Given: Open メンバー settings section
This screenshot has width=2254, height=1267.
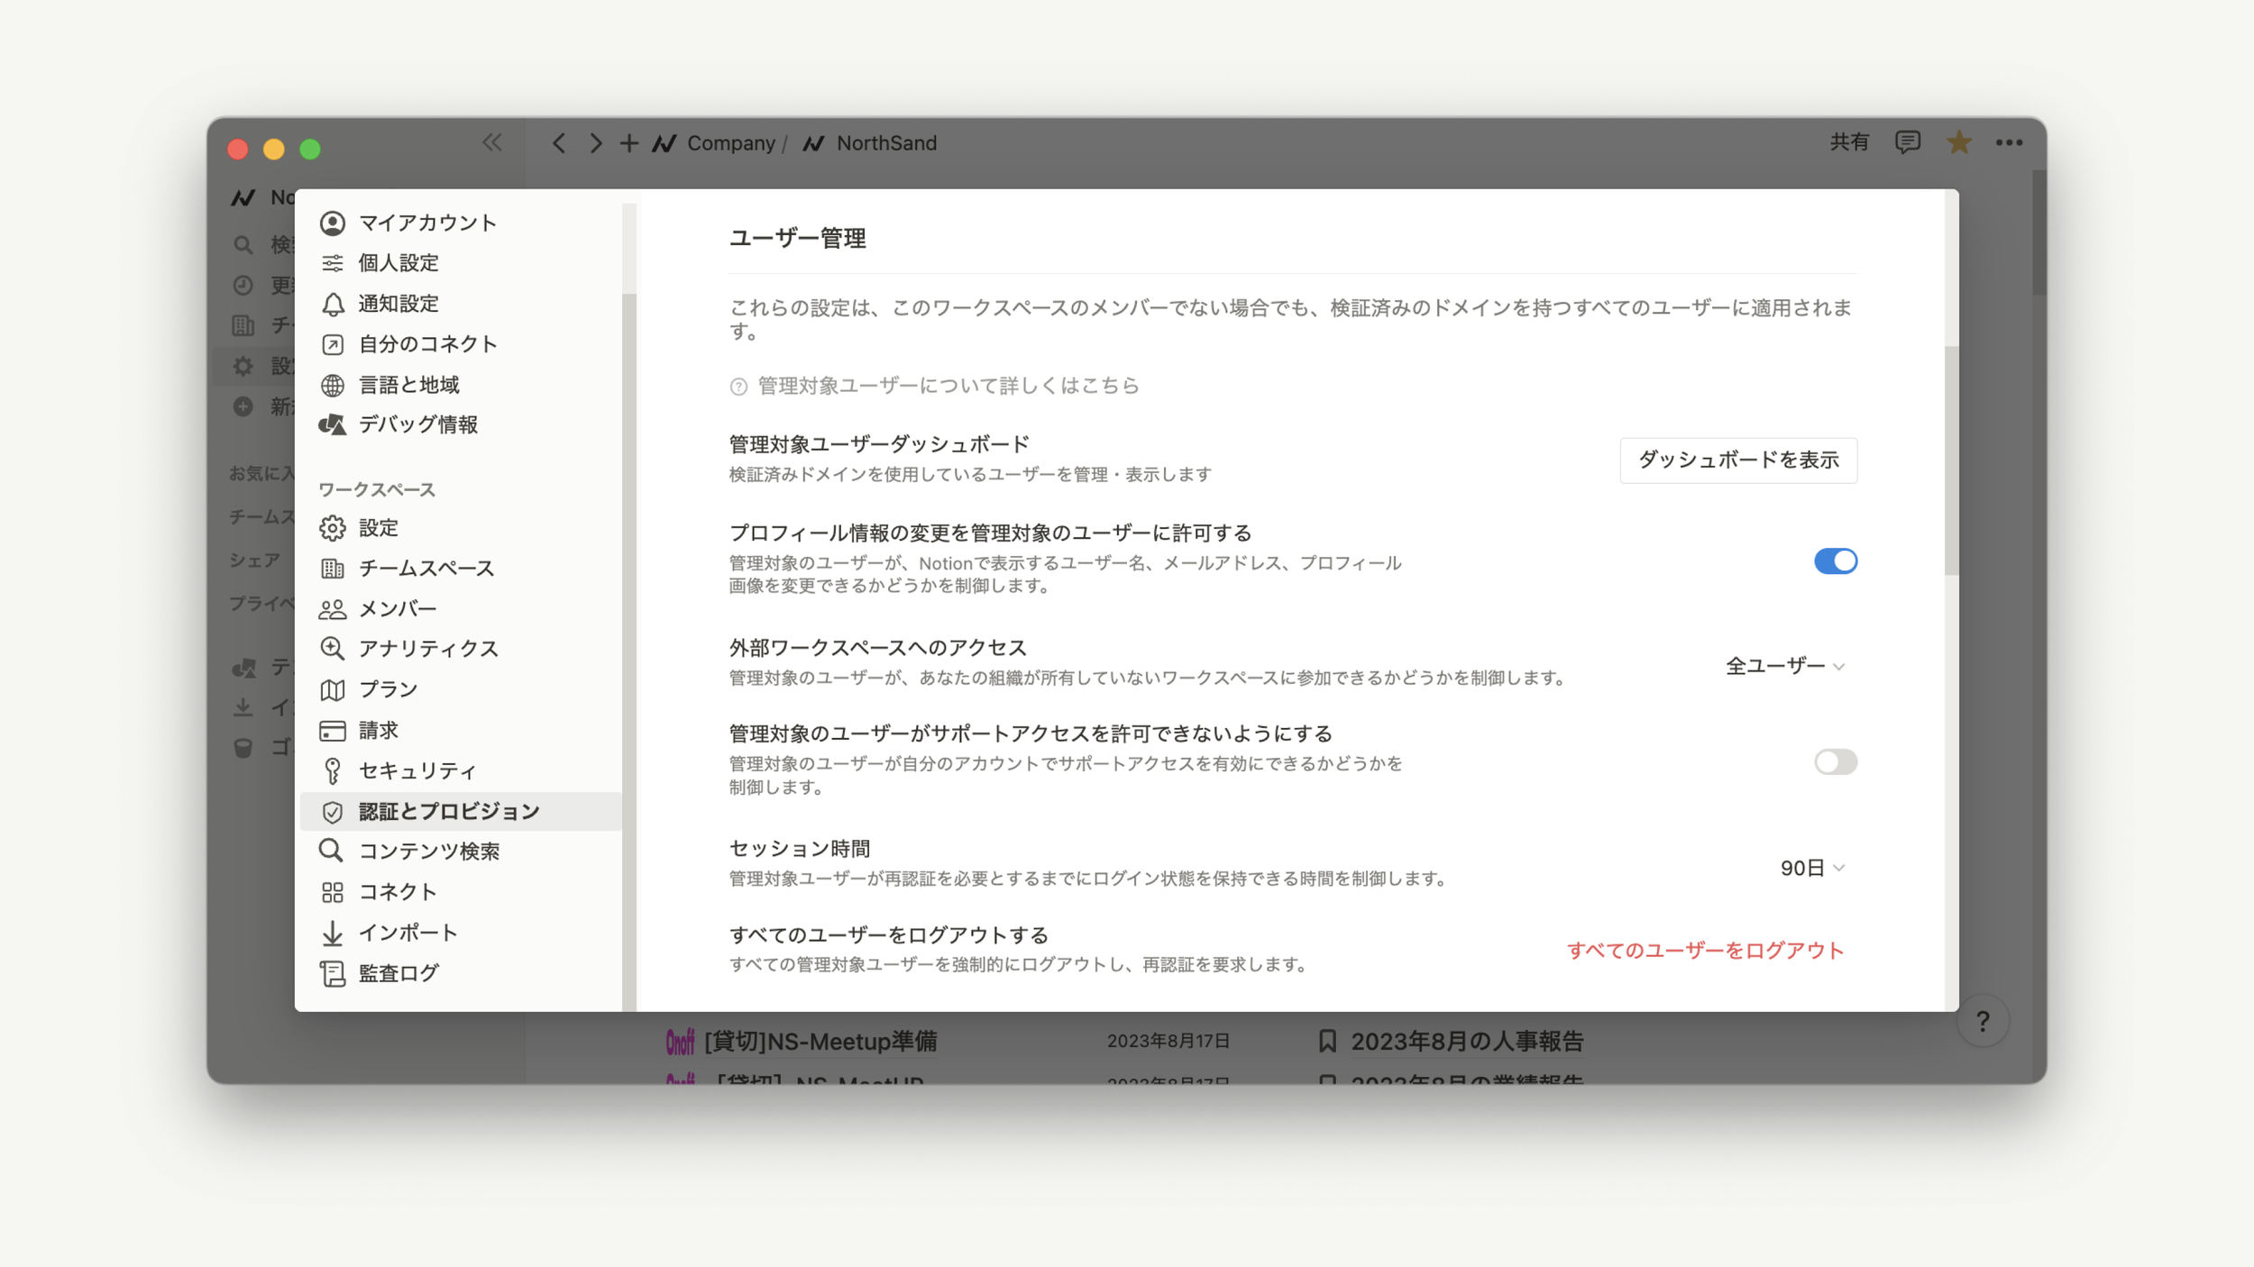Looking at the screenshot, I should 397,609.
